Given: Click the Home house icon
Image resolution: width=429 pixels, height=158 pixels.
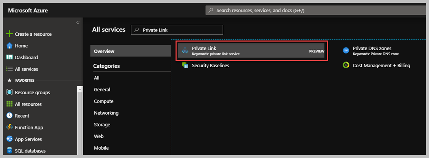Looking at the screenshot, I should click(x=10, y=46).
